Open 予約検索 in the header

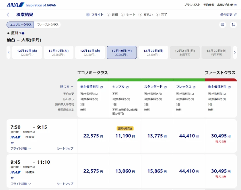[x=209, y=5]
